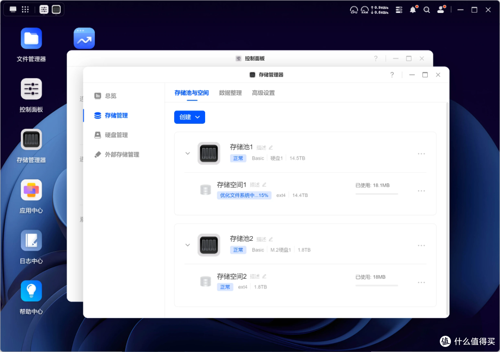Image resolution: width=500 pixels, height=352 pixels.
Task: Click M.2硬盘1 label text
Action: tap(281, 250)
